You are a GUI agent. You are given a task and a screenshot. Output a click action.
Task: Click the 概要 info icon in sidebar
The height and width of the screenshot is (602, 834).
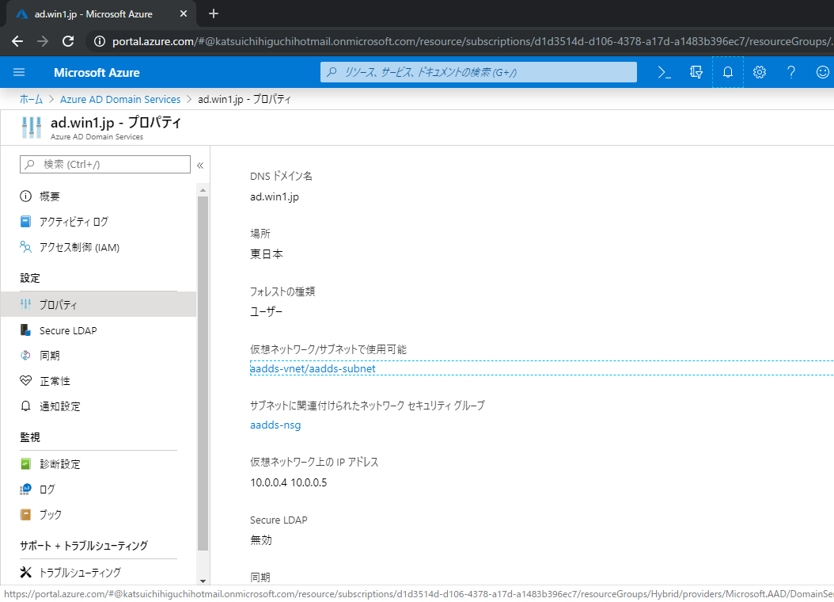click(25, 196)
